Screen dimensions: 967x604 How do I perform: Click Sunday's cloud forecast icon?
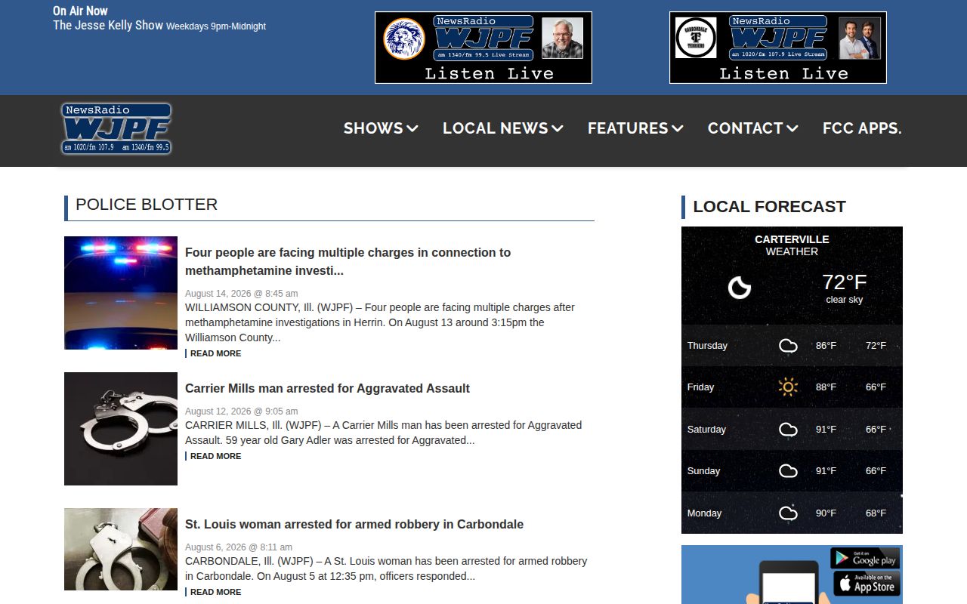pyautogui.click(x=788, y=471)
